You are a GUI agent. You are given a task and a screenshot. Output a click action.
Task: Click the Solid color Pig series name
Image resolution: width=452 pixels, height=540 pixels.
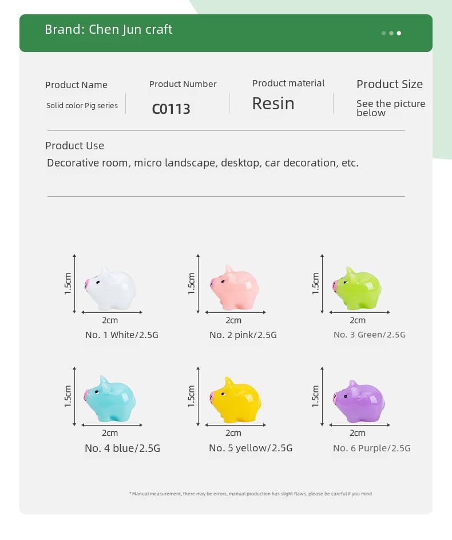82,106
